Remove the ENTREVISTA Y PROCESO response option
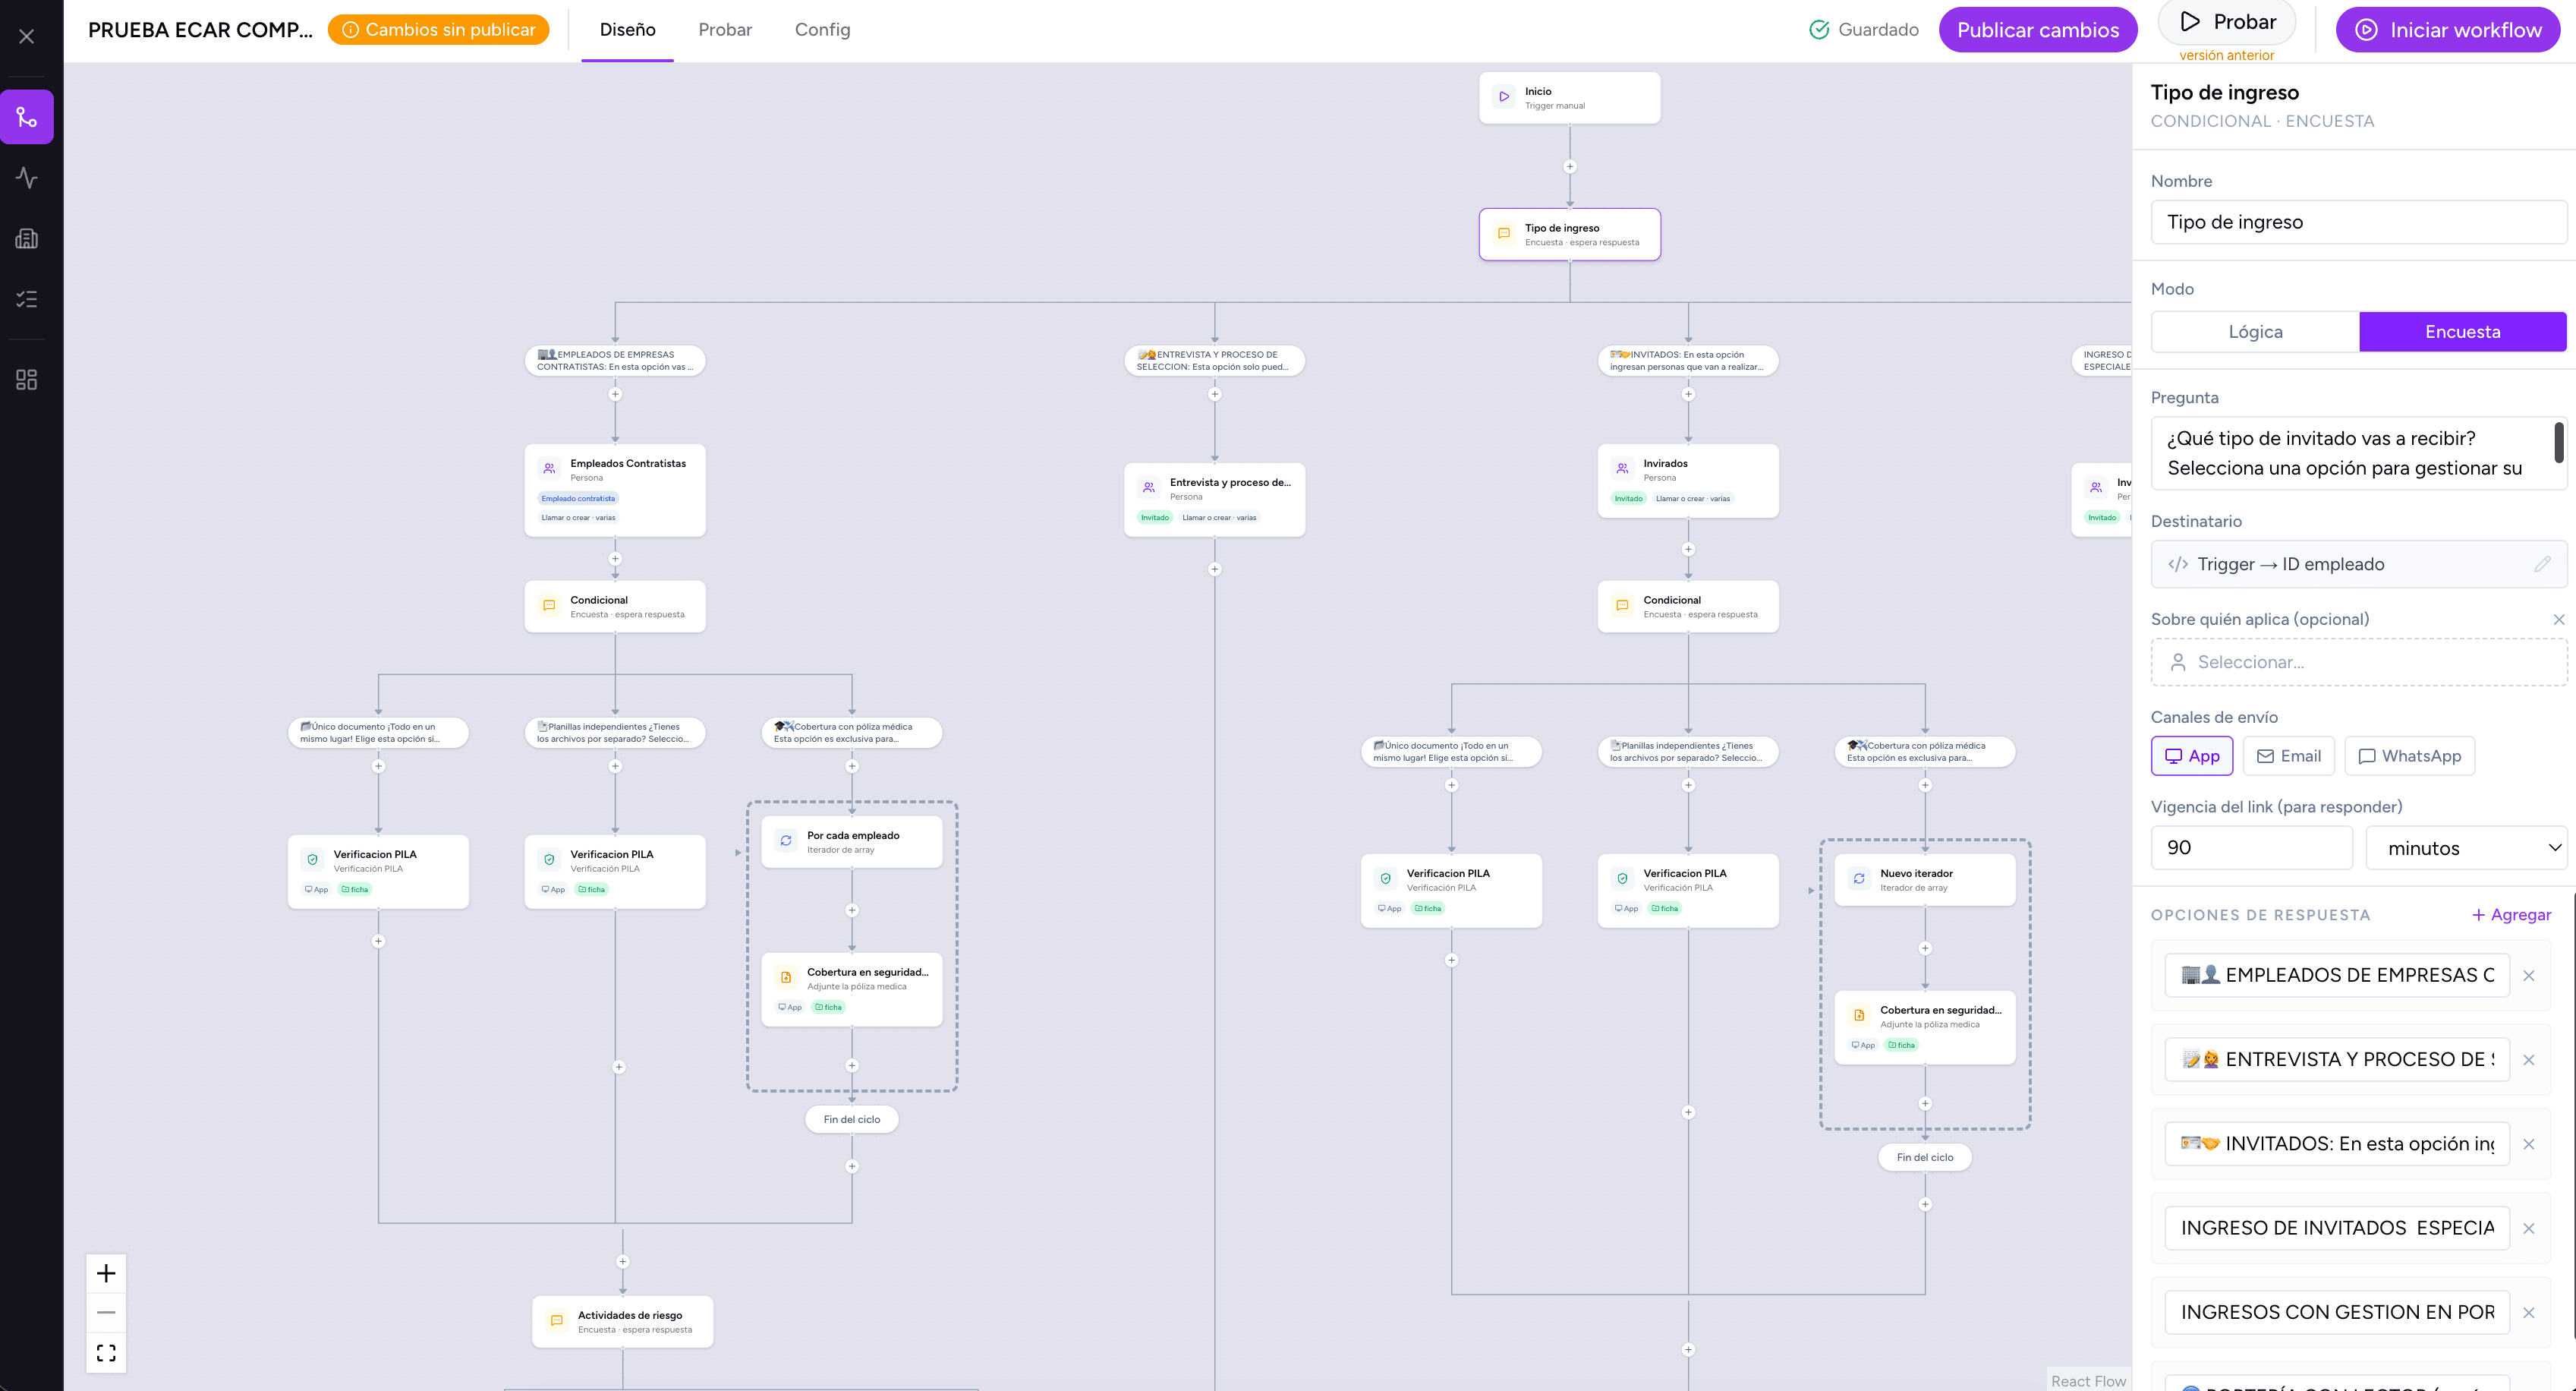 [x=2529, y=1060]
